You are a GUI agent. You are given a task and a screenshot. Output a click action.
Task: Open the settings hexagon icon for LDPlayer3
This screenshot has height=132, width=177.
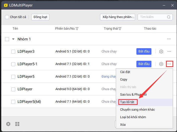tap(161, 51)
